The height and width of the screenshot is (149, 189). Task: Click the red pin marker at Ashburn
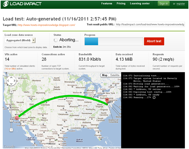pos(107,101)
